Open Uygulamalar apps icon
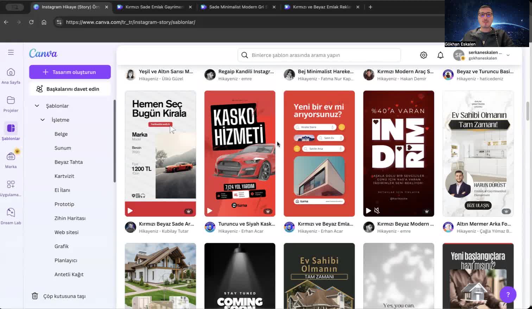 (11, 184)
